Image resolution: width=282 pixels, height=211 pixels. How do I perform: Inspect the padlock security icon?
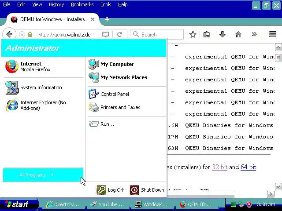click(x=30, y=34)
